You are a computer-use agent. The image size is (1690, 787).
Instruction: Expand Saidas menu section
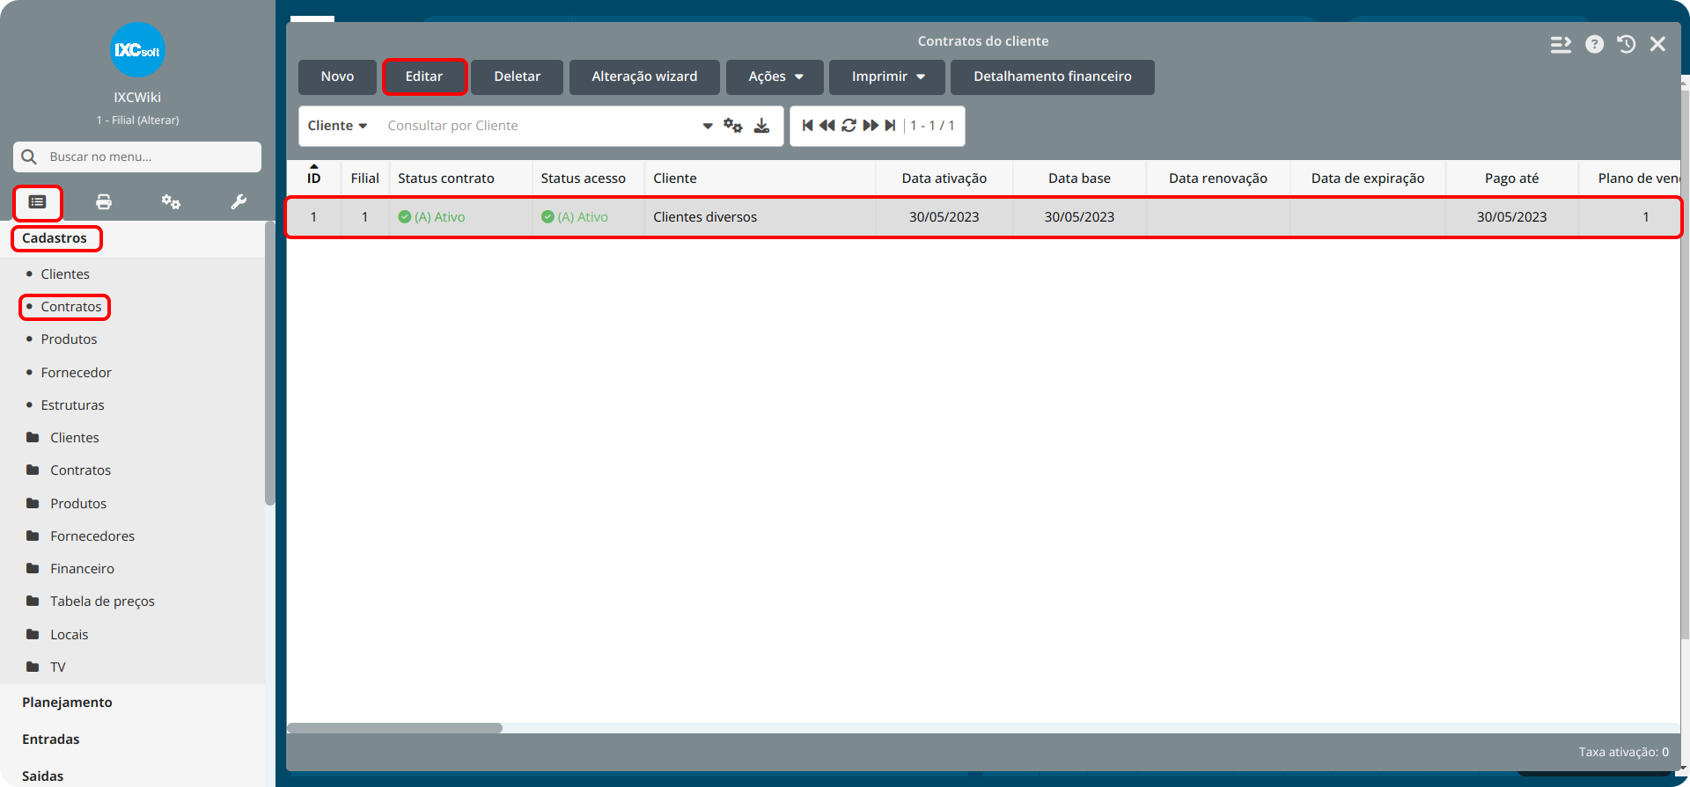point(42,776)
